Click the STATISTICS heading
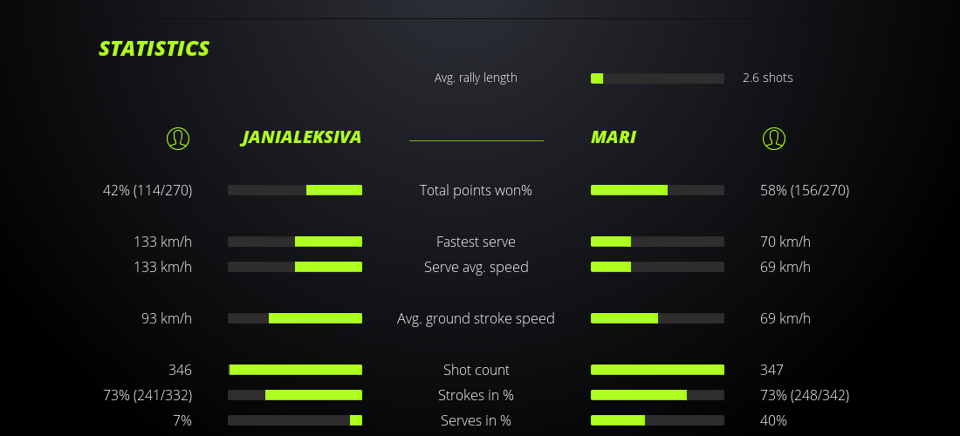960x436 pixels. tap(154, 49)
